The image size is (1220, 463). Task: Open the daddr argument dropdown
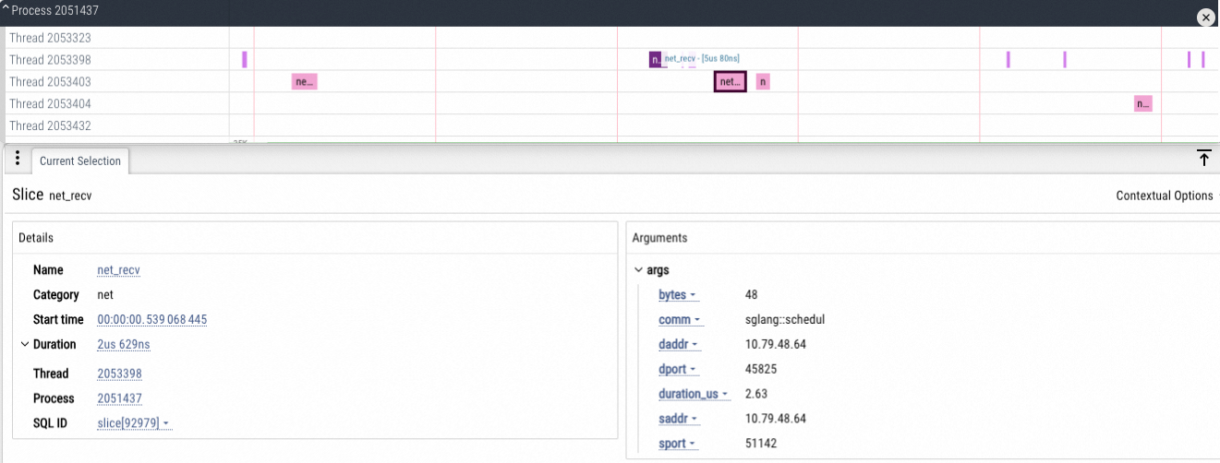679,344
